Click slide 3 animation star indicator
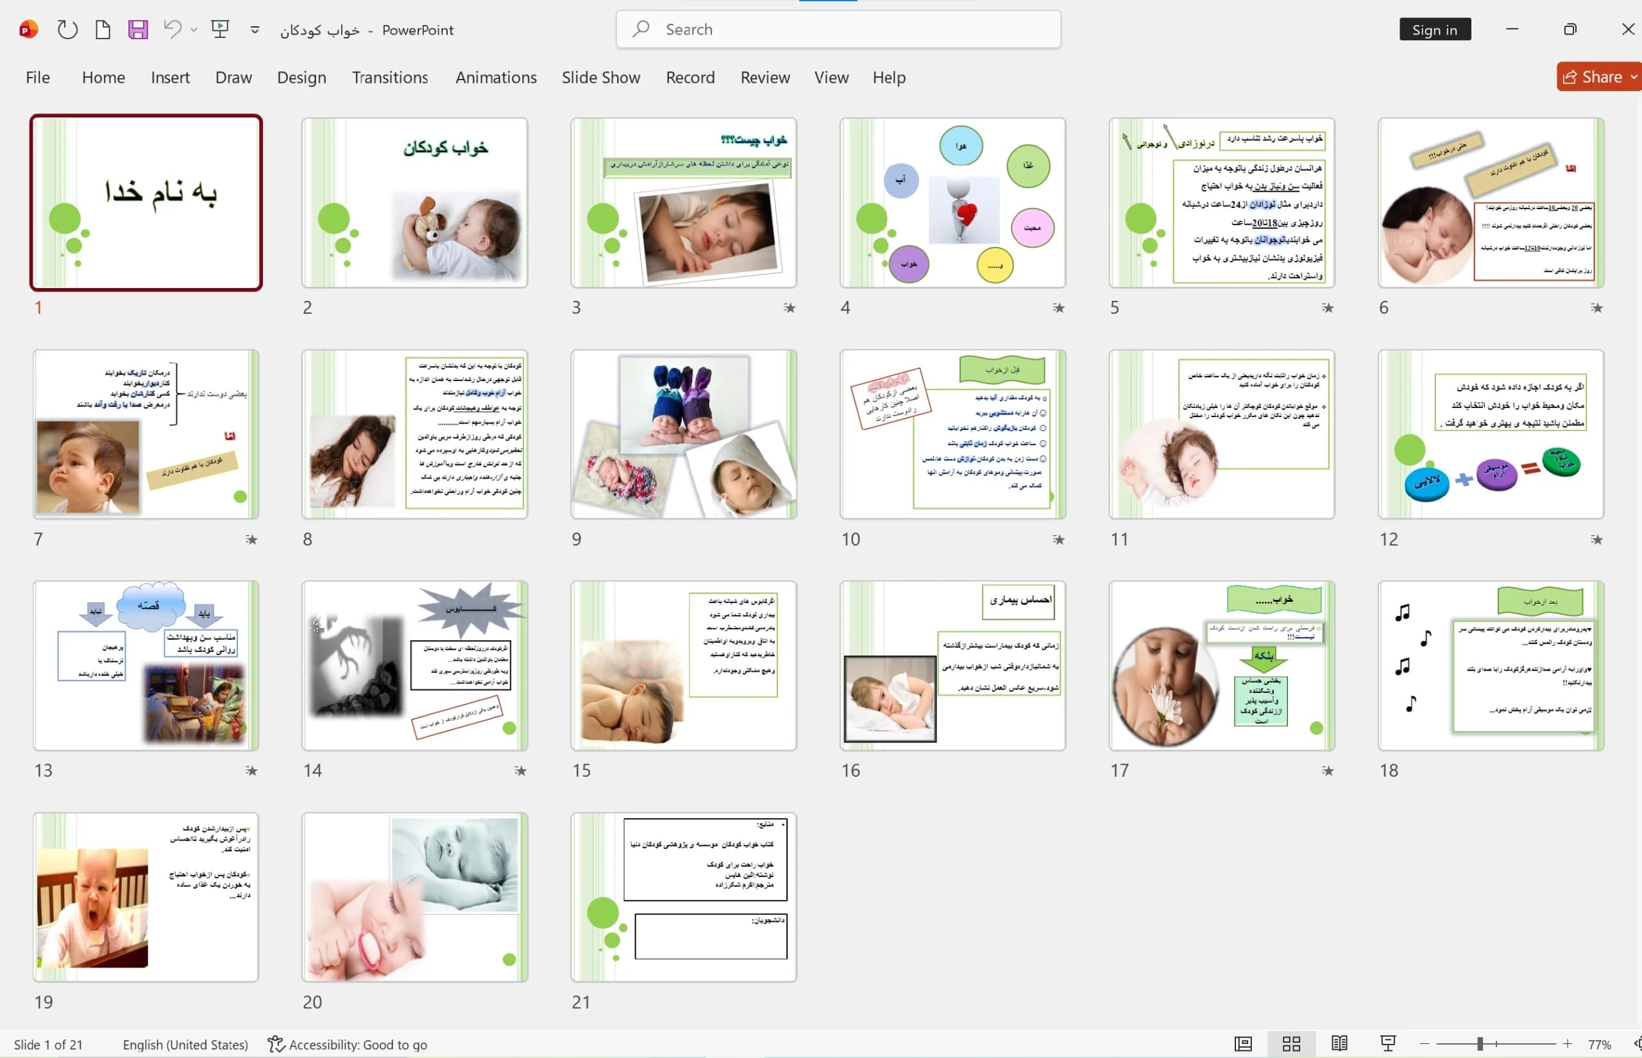This screenshot has width=1642, height=1058. coord(790,308)
